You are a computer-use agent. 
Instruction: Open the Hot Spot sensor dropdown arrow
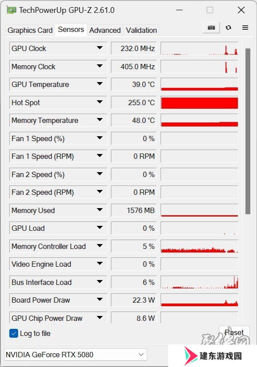[x=100, y=102]
